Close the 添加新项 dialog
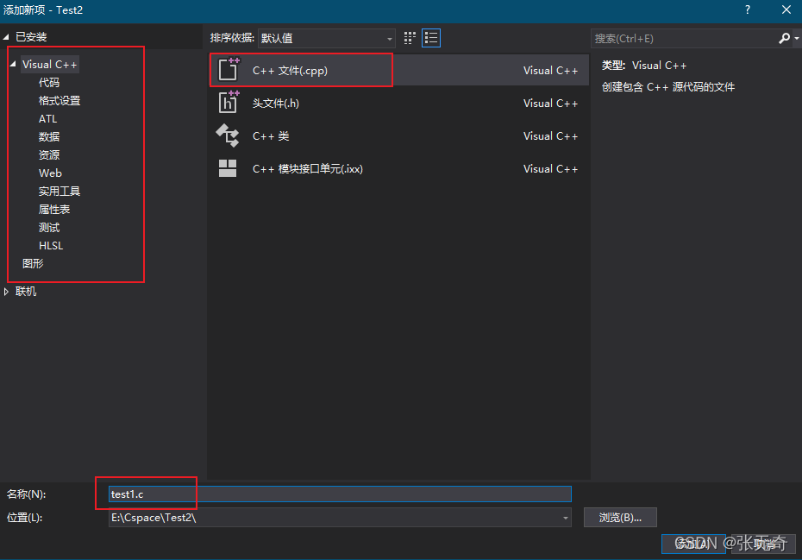The image size is (802, 560). (x=786, y=9)
